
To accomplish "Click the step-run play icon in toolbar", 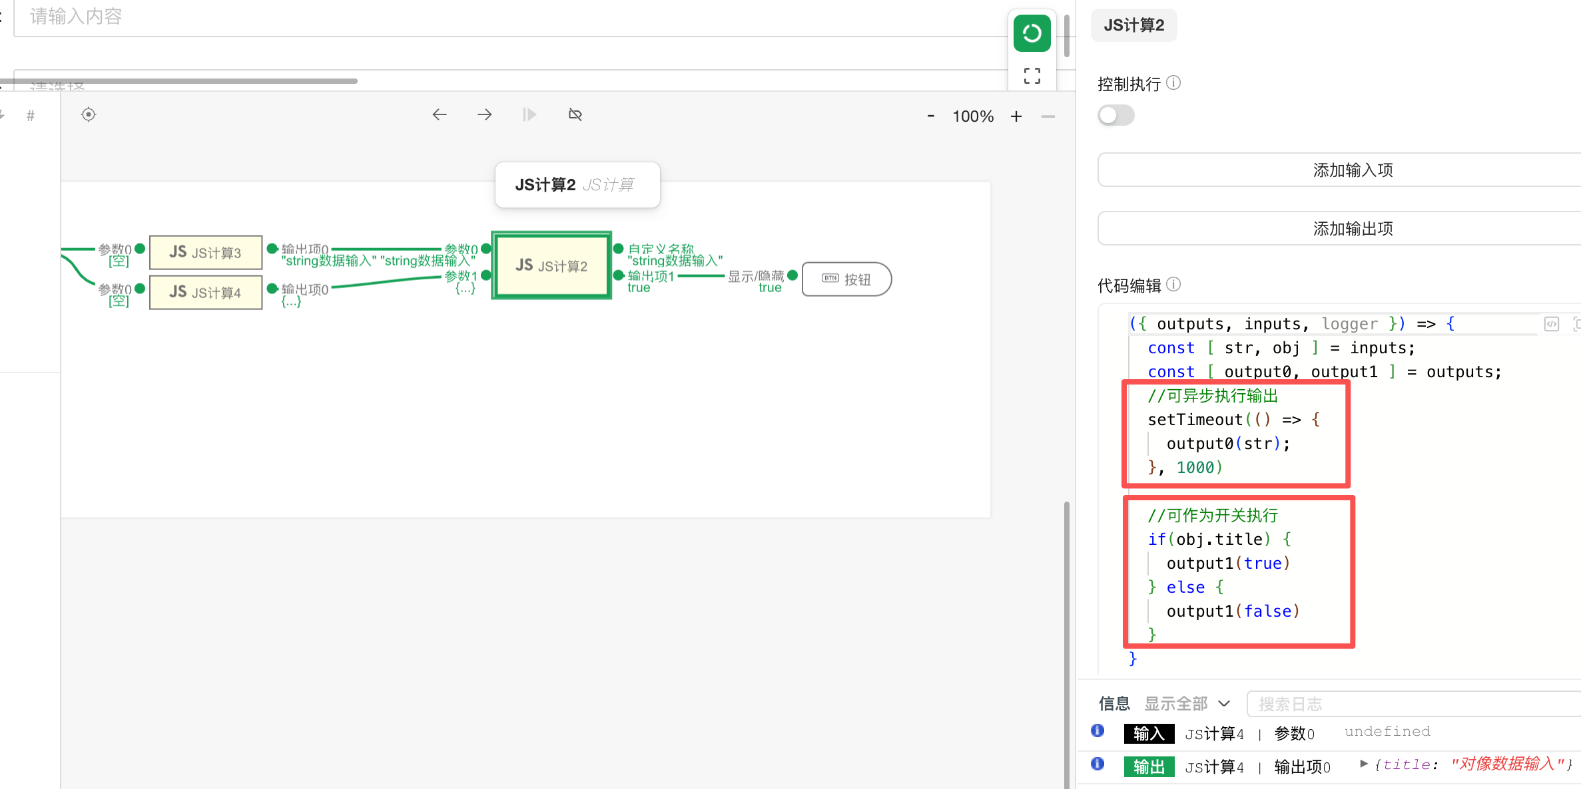I will [x=529, y=114].
